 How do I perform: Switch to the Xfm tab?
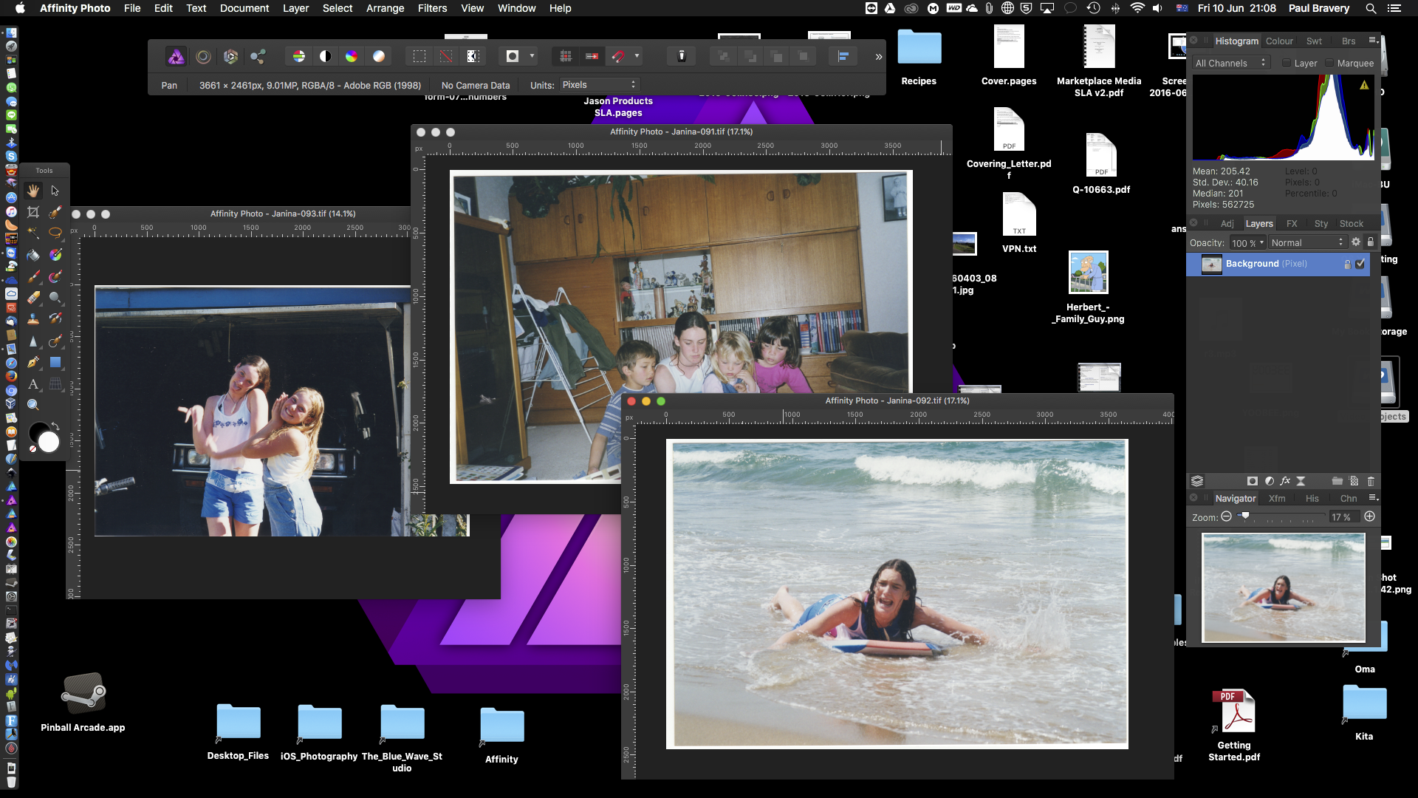[x=1277, y=499]
